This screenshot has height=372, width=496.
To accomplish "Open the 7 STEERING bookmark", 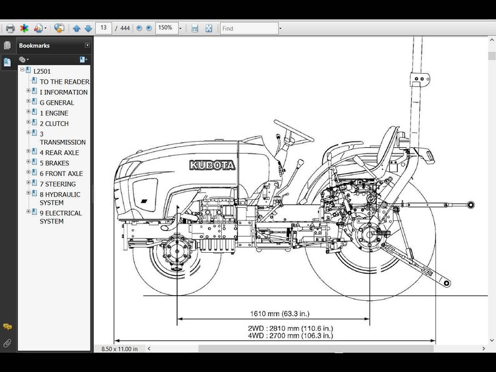I will point(57,184).
